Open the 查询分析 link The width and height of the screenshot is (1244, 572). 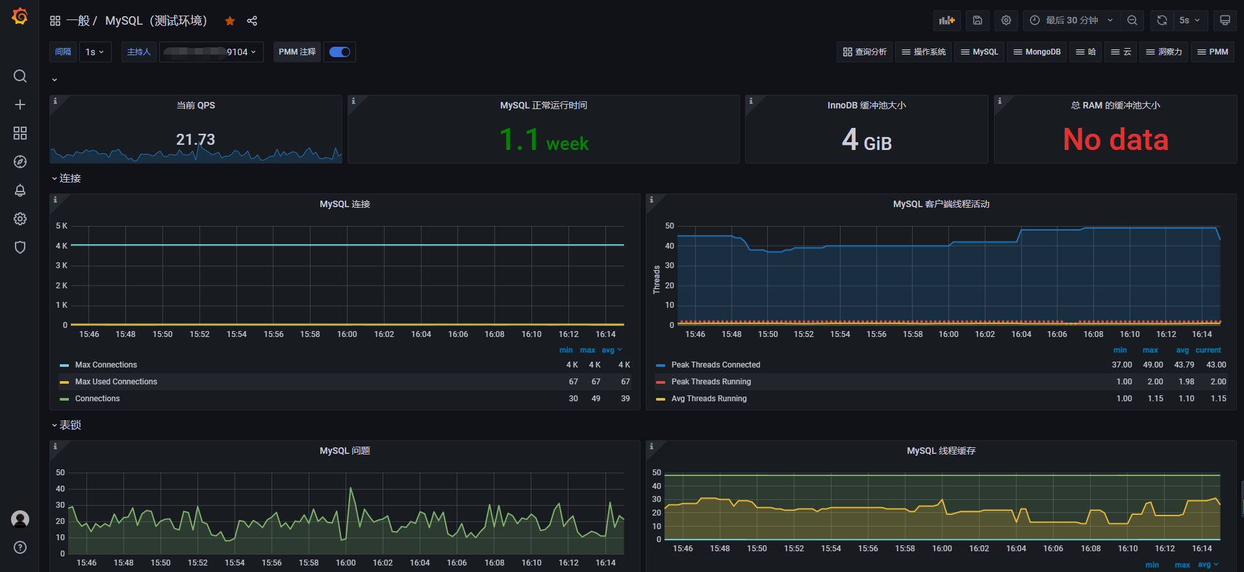click(865, 52)
